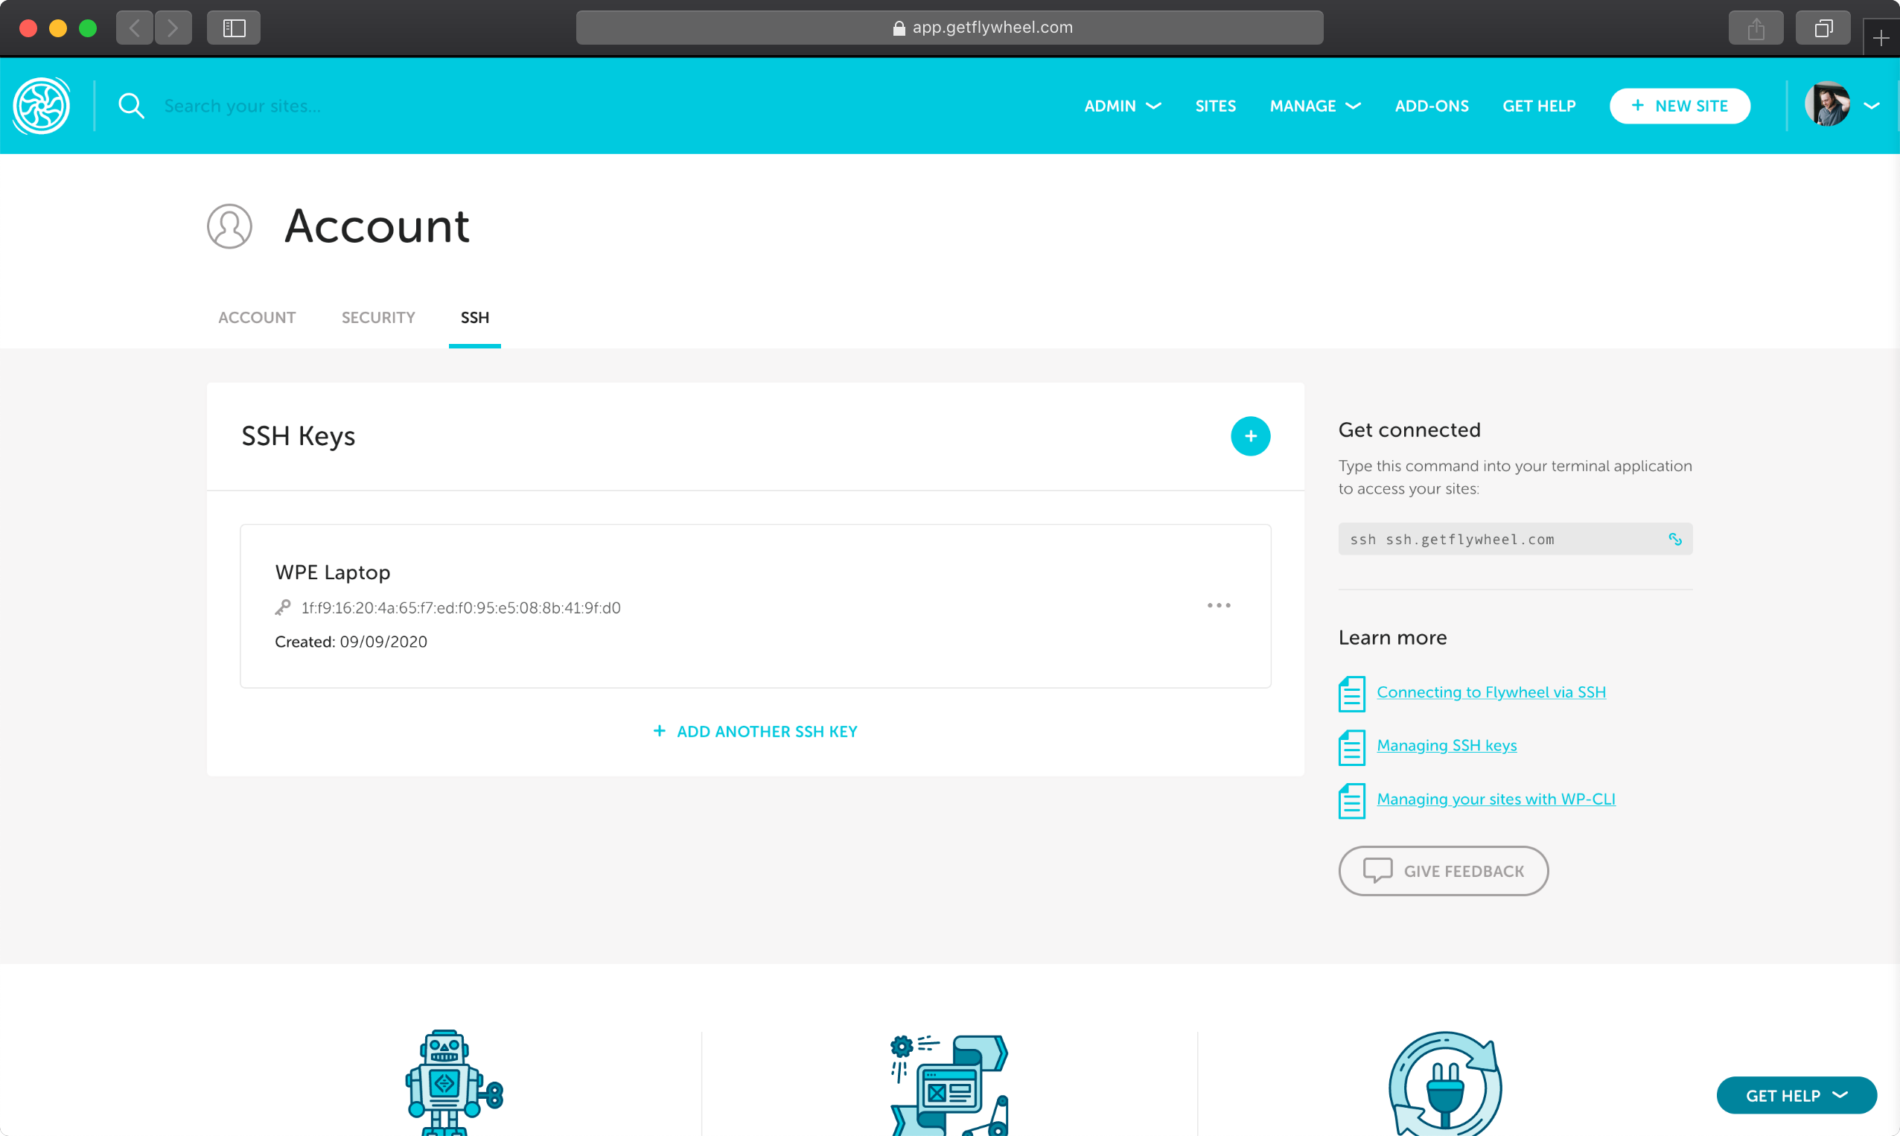Viewport: 1900px width, 1136px height.
Task: Open the ADMIN dropdown menu
Action: point(1122,106)
